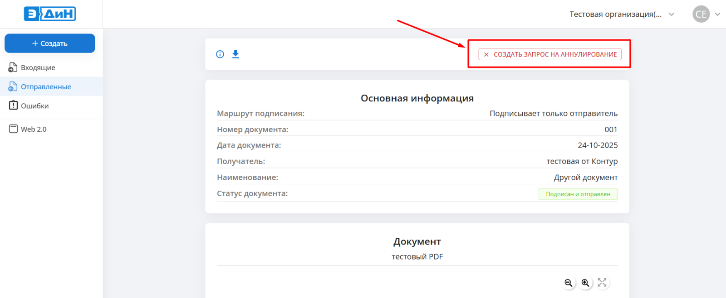Click the Web 2.0 window icon
The image size is (726, 298).
pos(14,129)
